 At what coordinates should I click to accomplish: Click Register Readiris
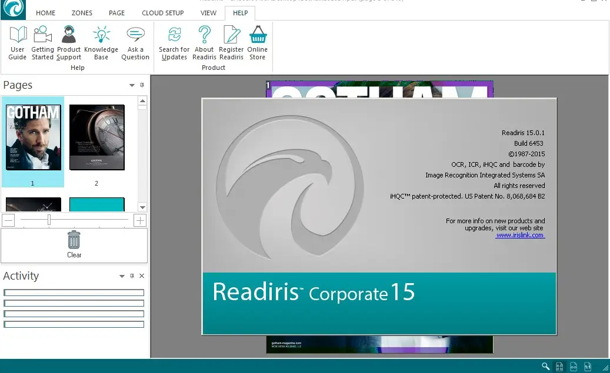(x=232, y=43)
